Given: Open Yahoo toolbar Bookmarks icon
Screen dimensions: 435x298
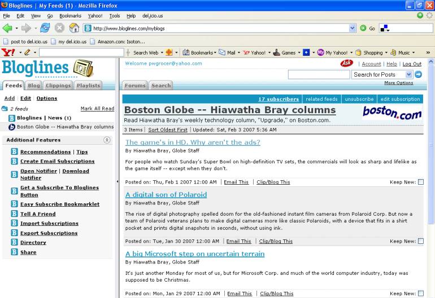Looking at the screenshot, I should pyautogui.click(x=186, y=52).
